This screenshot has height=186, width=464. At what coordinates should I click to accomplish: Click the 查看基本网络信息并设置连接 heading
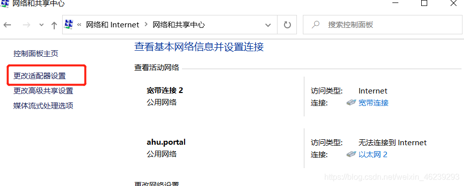[199, 47]
